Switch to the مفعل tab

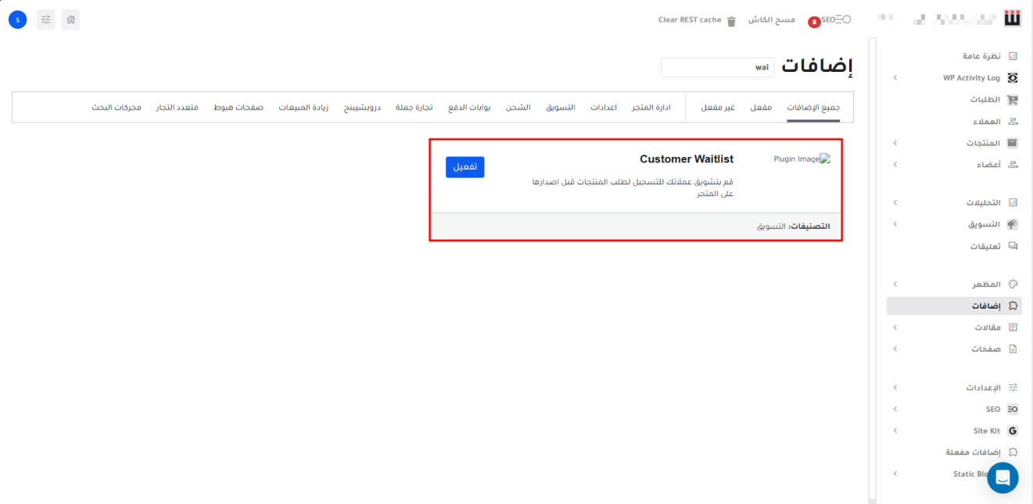[761, 107]
